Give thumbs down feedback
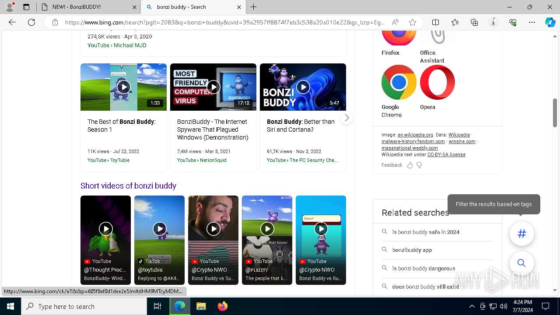This screenshot has width=560, height=315. click(419, 165)
